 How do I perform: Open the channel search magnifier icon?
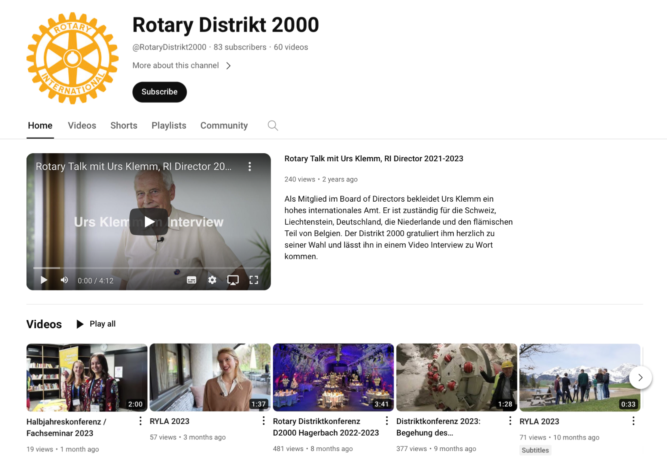click(x=273, y=126)
